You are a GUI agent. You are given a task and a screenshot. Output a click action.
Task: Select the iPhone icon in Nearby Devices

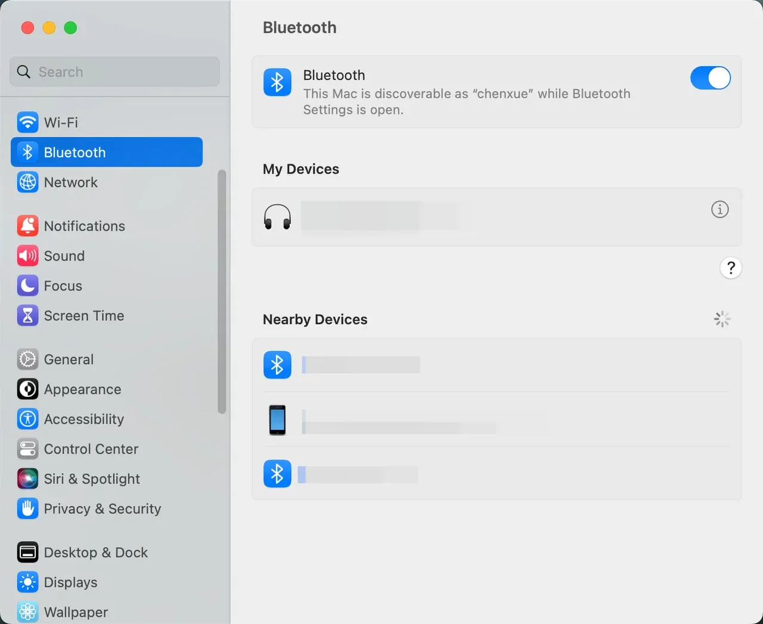click(277, 420)
